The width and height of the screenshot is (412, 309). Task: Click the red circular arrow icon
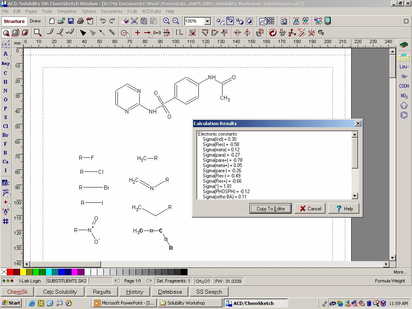pos(273,33)
